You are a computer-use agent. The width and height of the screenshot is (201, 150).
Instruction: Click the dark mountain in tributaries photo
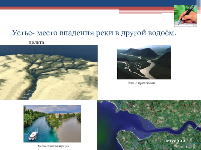142,52
